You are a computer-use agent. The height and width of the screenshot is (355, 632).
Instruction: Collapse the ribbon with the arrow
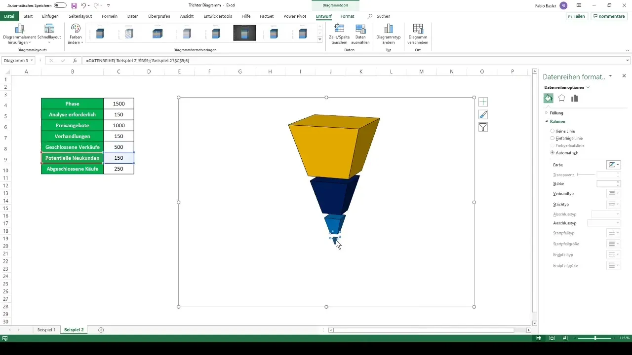pyautogui.click(x=627, y=50)
